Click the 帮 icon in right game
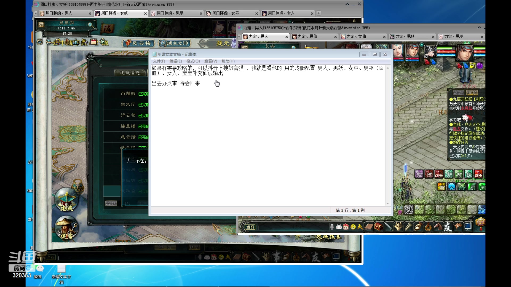Image resolution: width=511 pixels, height=287 pixels. click(449, 174)
